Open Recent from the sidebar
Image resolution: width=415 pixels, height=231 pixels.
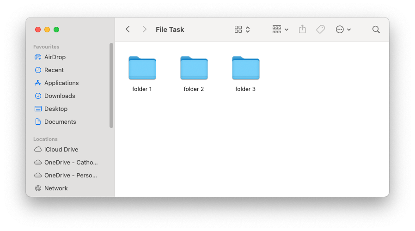(54, 70)
